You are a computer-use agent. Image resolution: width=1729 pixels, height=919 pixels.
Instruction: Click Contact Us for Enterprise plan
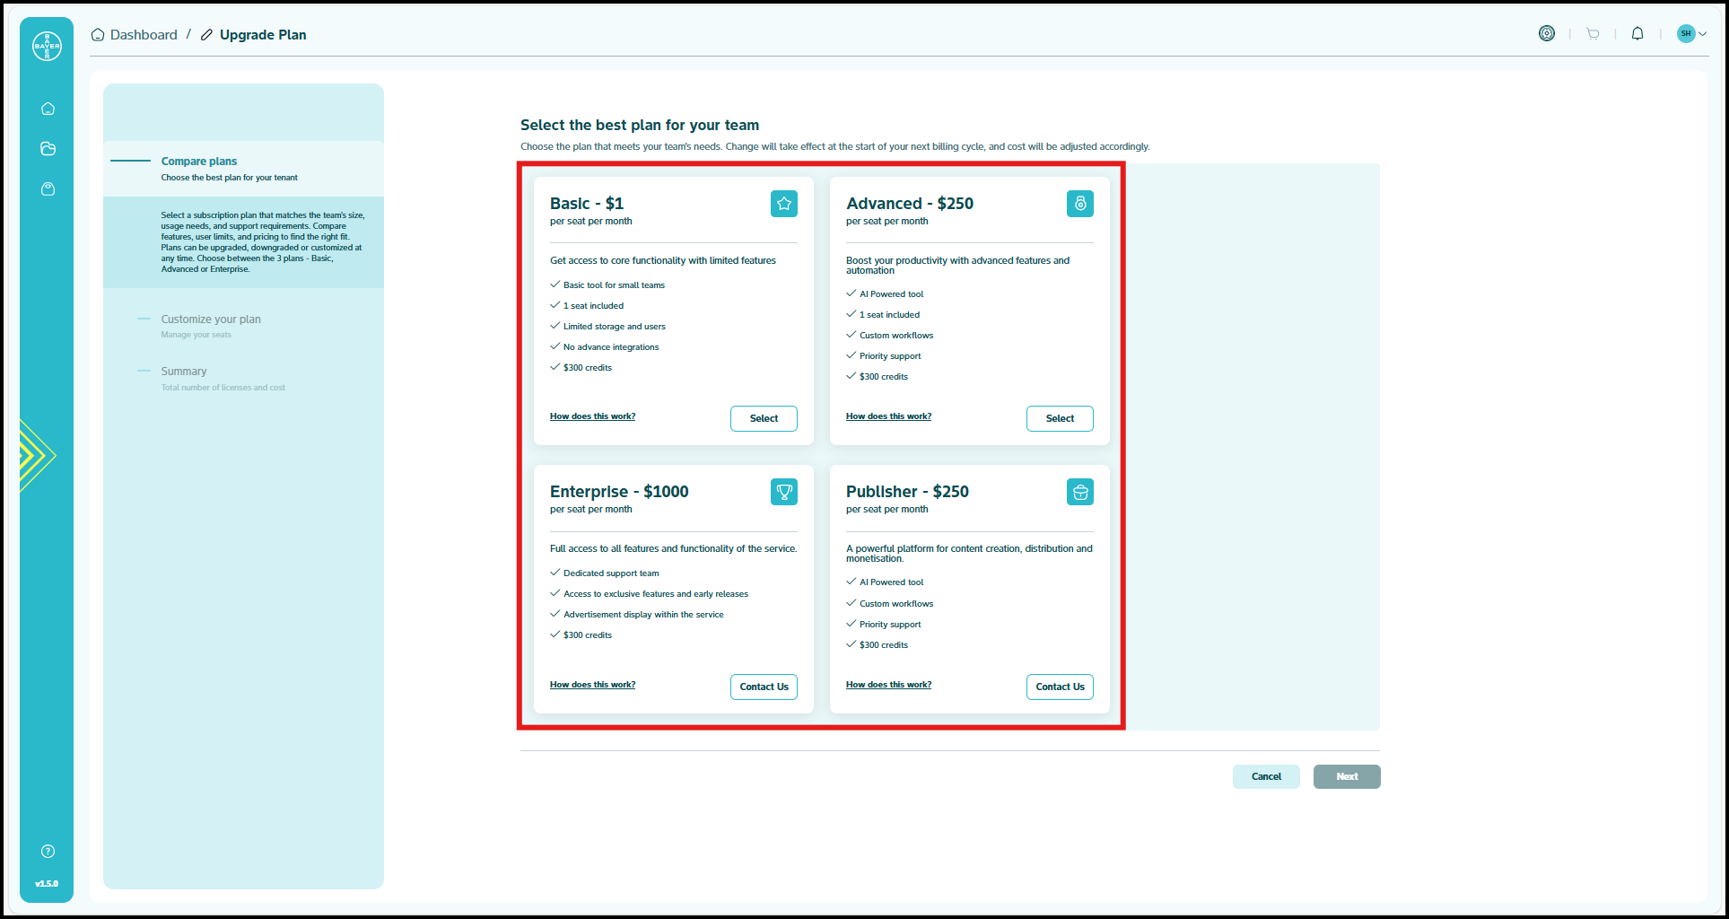763,687
